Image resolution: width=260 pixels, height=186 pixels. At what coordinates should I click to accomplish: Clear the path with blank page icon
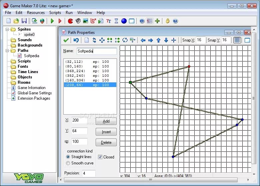click(x=87, y=40)
